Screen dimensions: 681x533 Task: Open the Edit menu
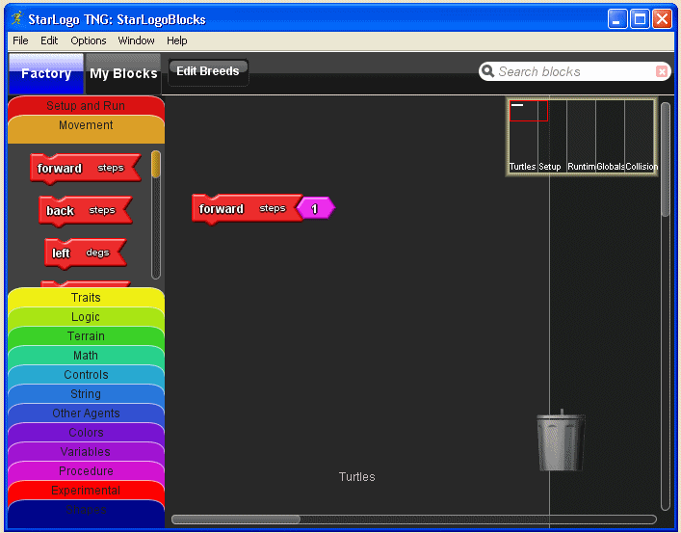tap(49, 40)
